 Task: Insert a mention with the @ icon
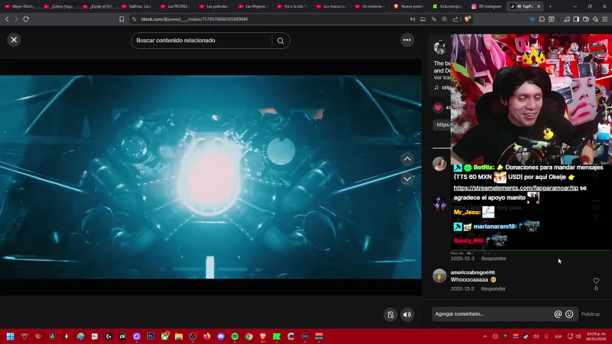558,314
